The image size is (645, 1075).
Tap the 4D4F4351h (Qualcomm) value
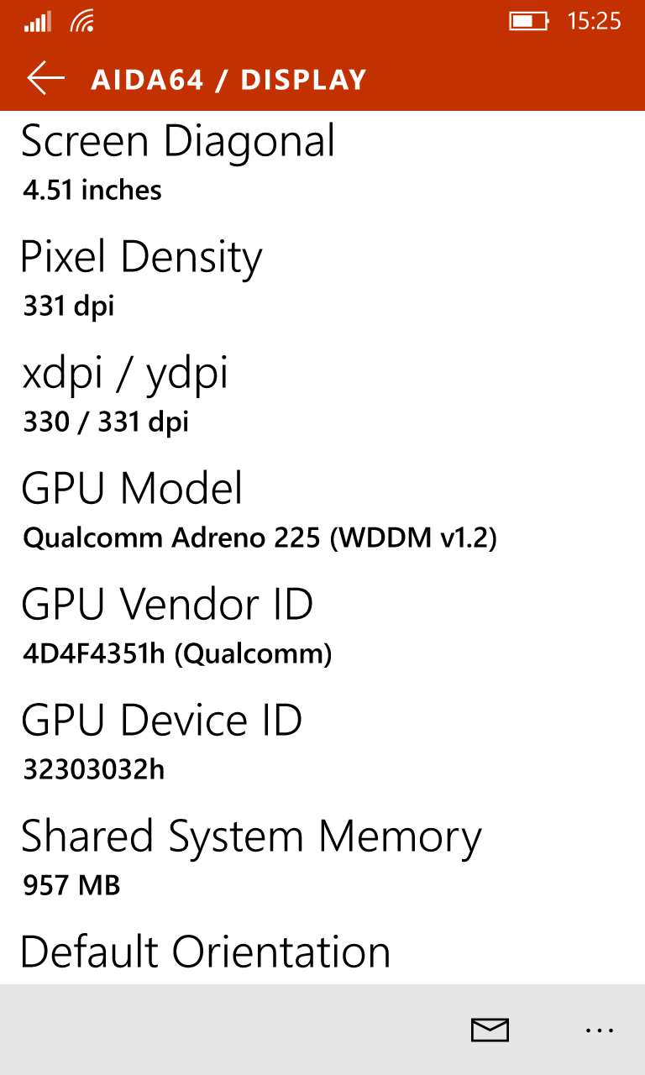177,653
